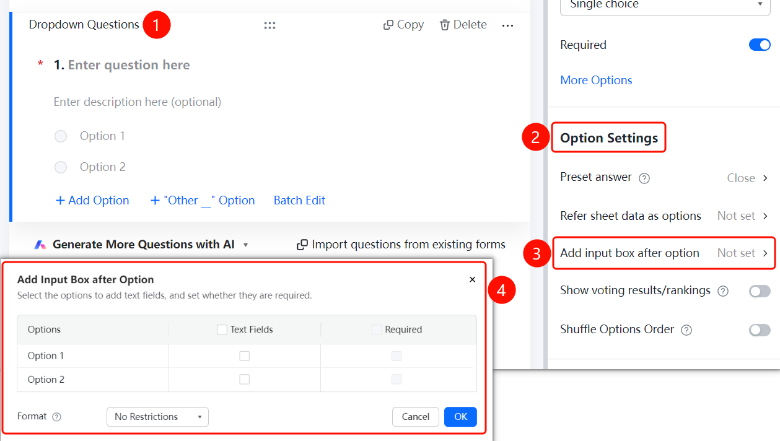Delete the dropdown question
Viewport: 780px width, 441px height.
pos(463,25)
